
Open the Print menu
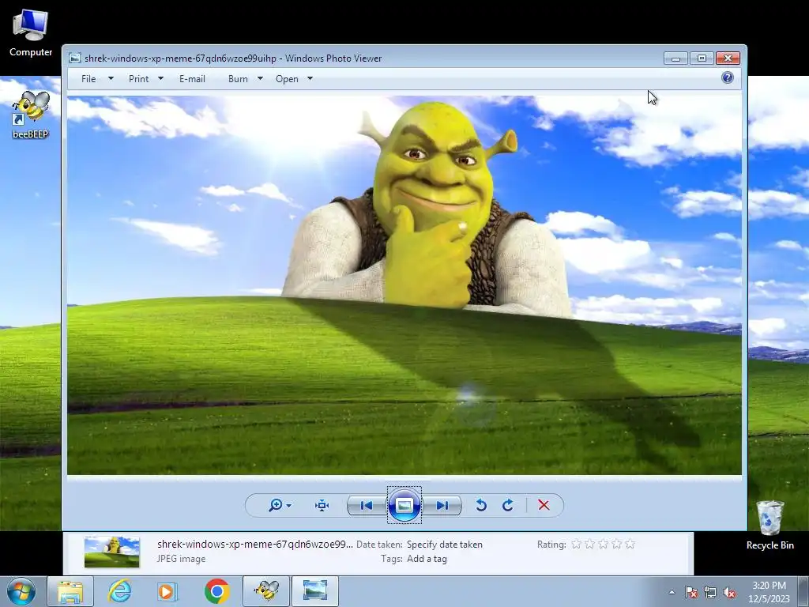tap(138, 79)
